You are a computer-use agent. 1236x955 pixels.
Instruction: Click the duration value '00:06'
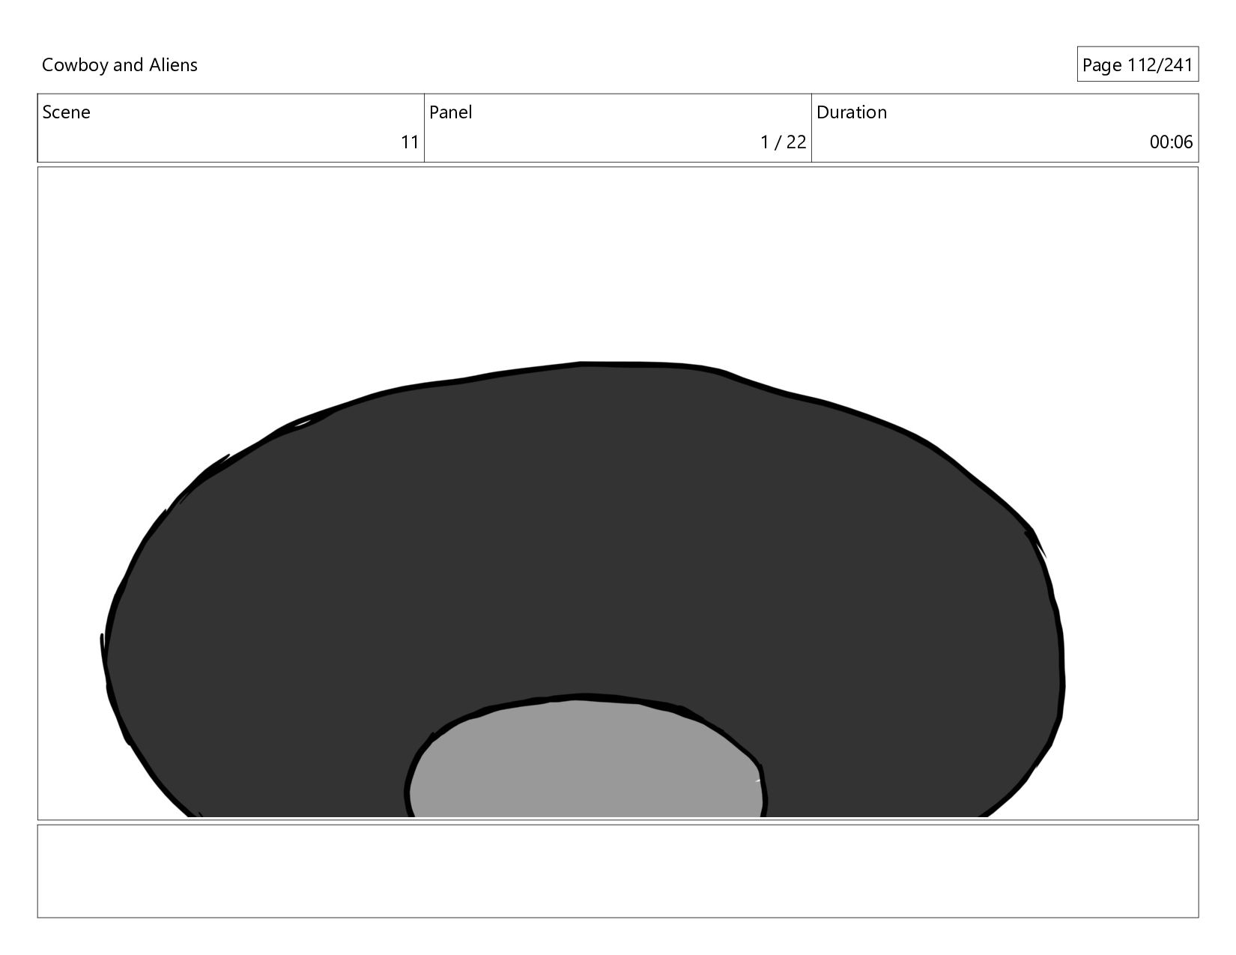(x=1171, y=142)
